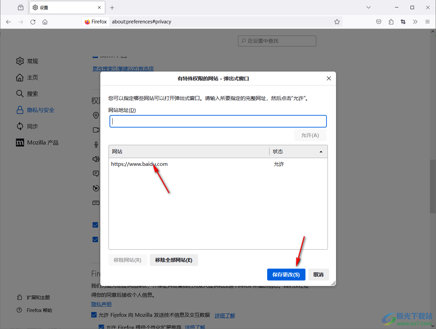
Task: Open the extensions puzzle icon
Action: click(x=391, y=22)
